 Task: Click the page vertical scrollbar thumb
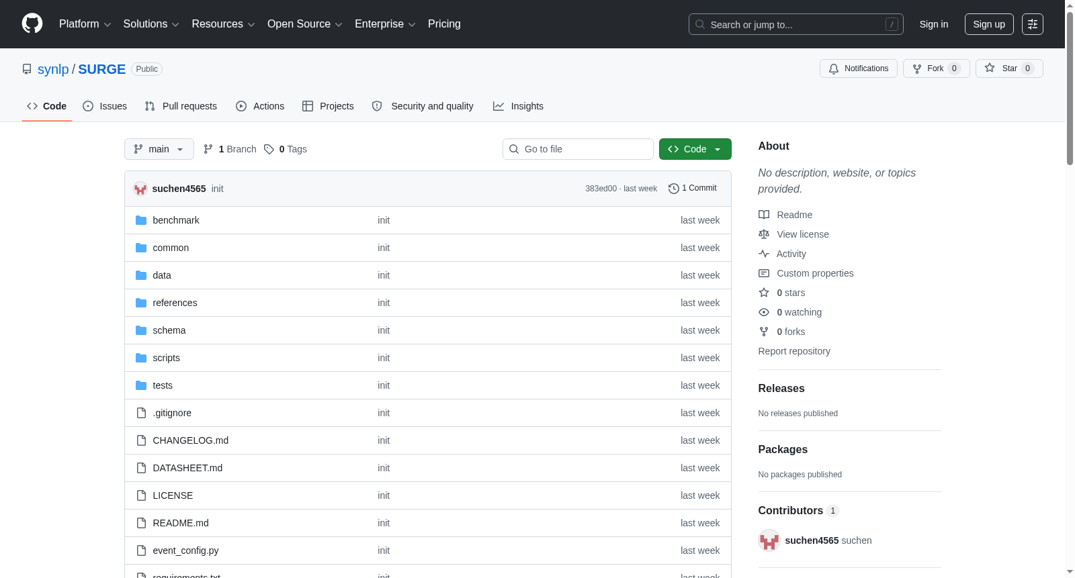point(1070,89)
